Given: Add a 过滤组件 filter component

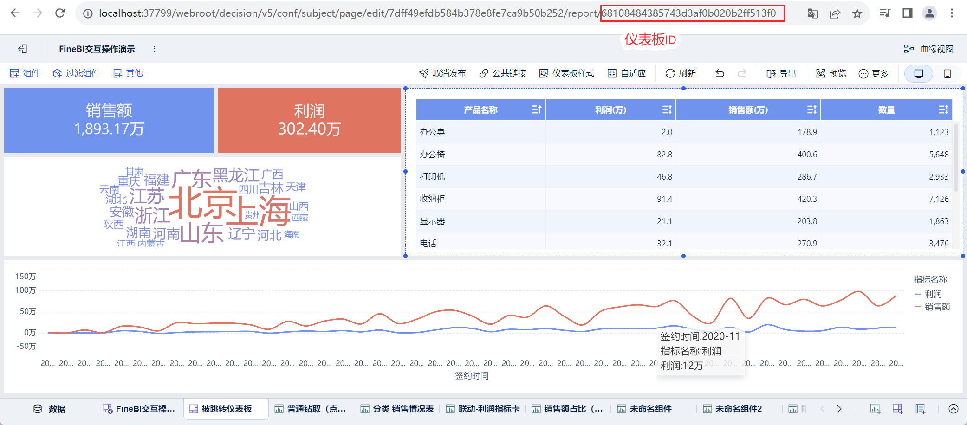Looking at the screenshot, I should pos(76,73).
